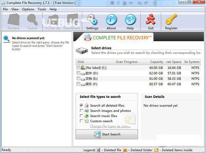The width and height of the screenshot is (206, 153).
Task: Click the 60.57 GB capacity cell
Action: (156, 84)
